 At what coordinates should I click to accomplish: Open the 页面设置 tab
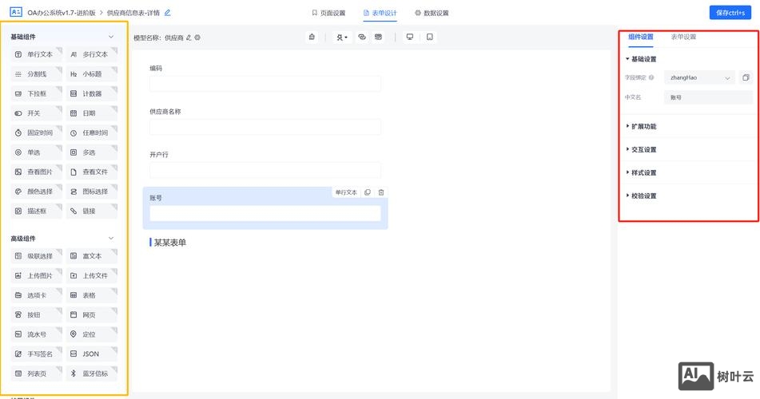328,13
